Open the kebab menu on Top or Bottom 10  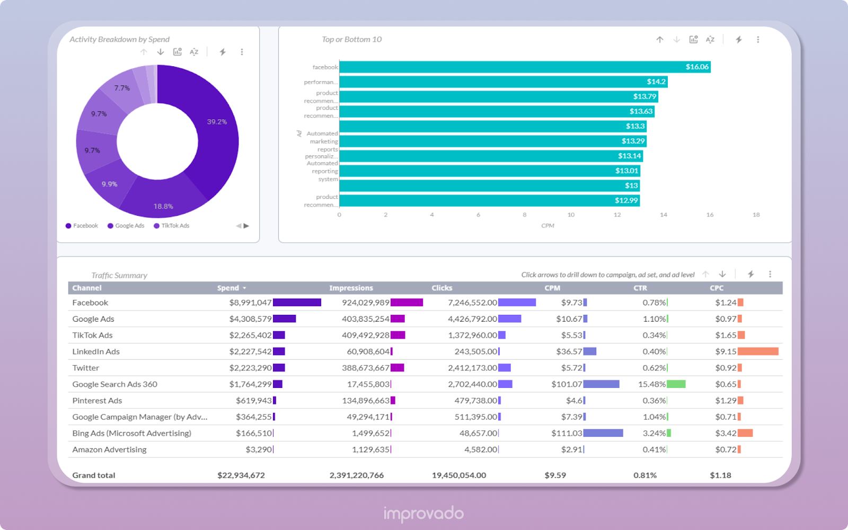click(x=758, y=39)
